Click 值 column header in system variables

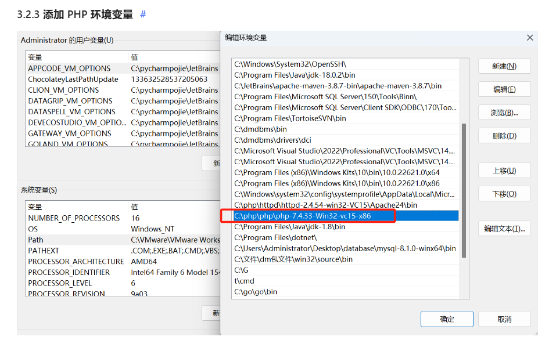point(174,207)
